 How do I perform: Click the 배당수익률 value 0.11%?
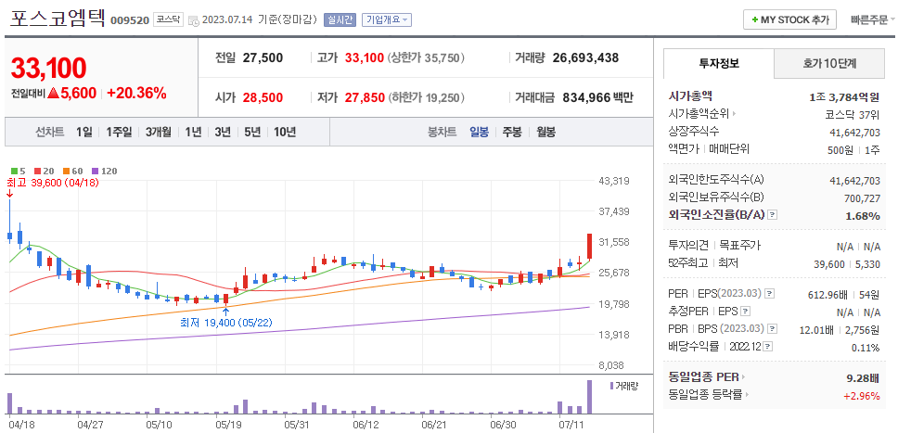(x=866, y=349)
